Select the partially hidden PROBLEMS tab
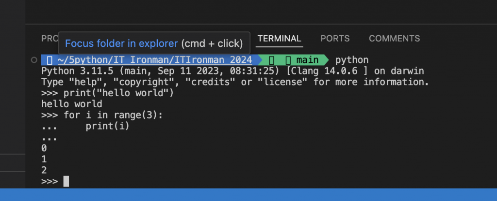The image size is (497, 201). tap(50, 39)
